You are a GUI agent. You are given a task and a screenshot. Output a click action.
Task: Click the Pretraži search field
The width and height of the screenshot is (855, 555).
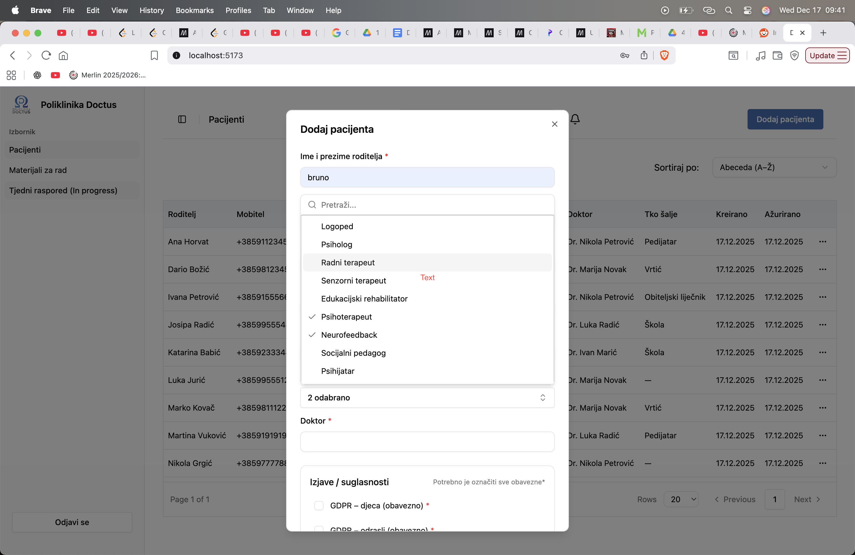click(427, 205)
